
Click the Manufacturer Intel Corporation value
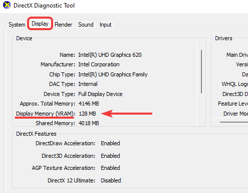[x=99, y=64]
